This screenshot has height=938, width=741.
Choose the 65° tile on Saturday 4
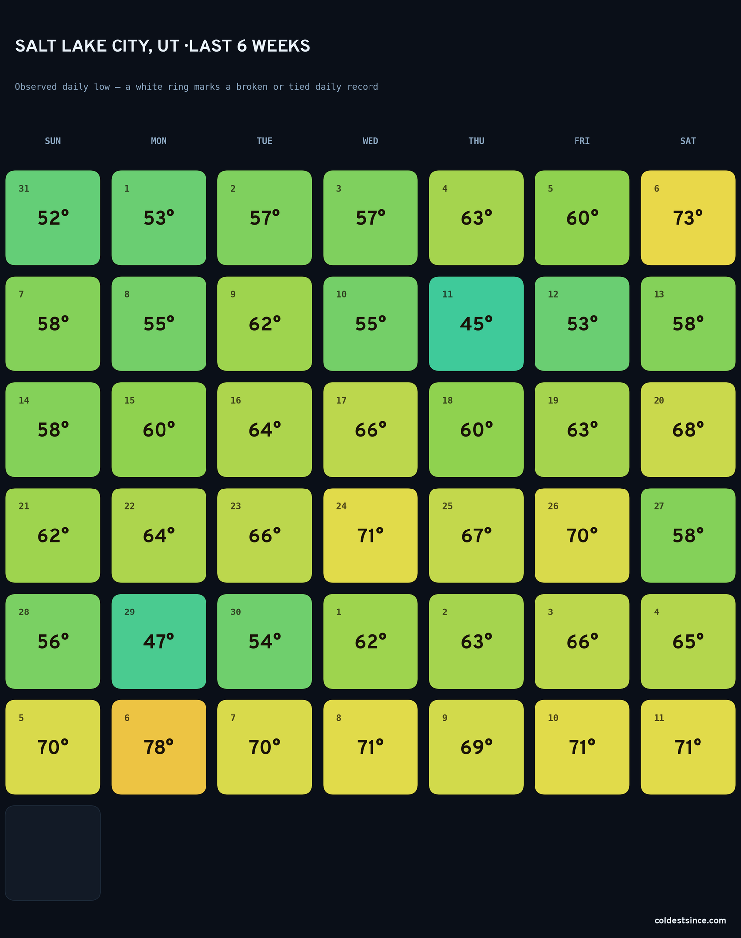coord(688,641)
